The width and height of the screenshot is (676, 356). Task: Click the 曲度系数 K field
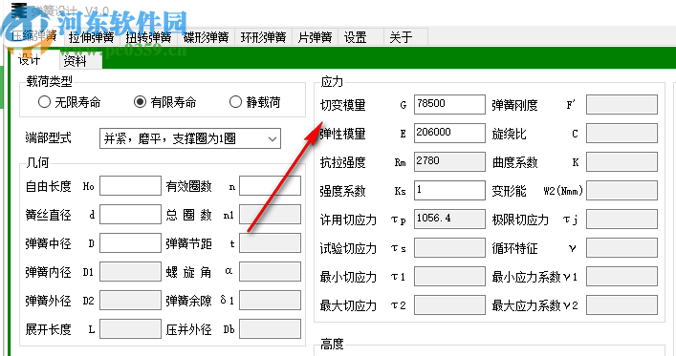tap(621, 162)
